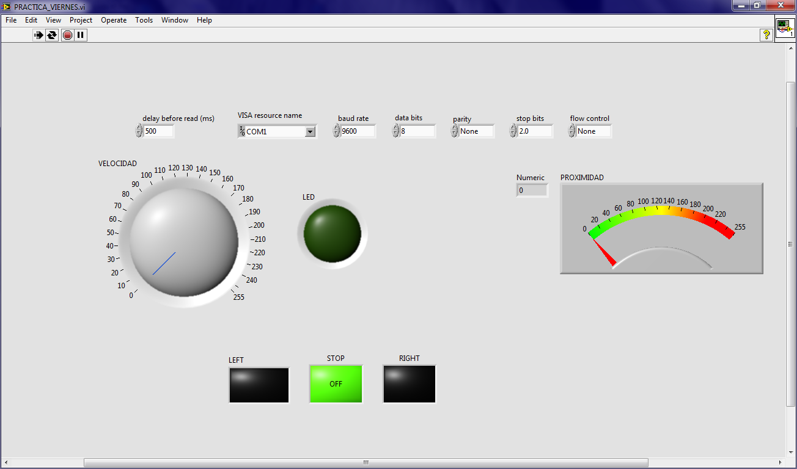Click the round LED indicator

pyautogui.click(x=332, y=234)
